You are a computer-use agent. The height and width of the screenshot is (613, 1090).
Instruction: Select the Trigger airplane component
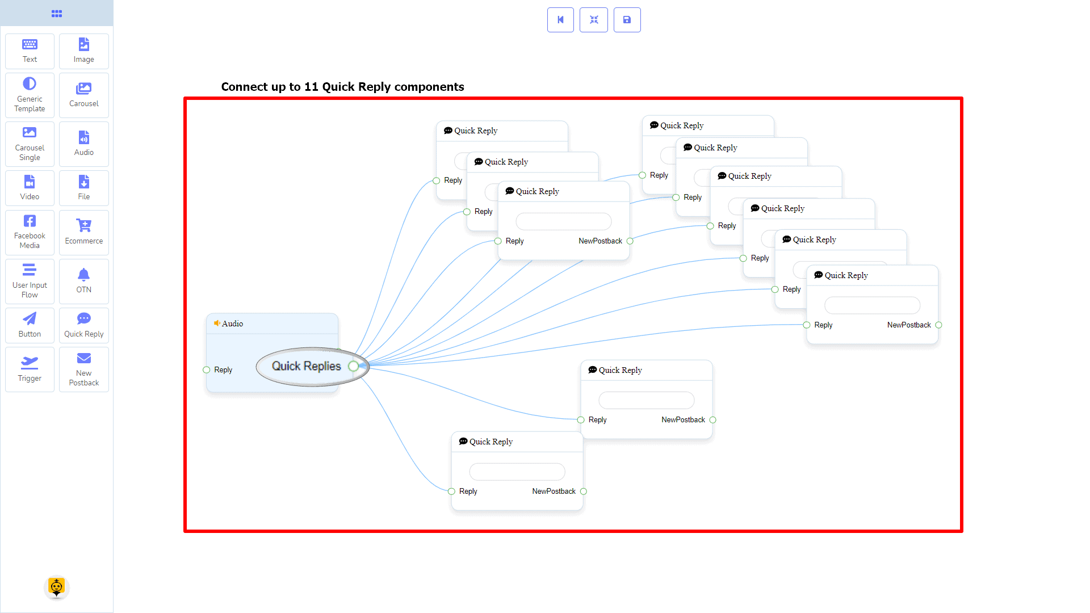point(30,370)
